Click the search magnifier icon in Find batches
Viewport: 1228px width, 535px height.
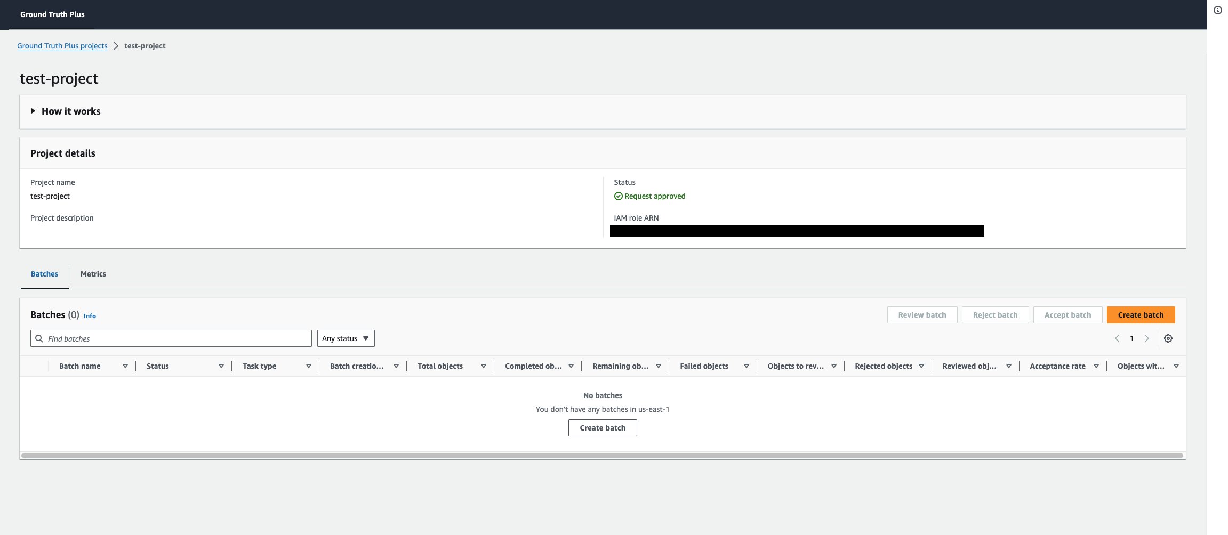pyautogui.click(x=39, y=338)
